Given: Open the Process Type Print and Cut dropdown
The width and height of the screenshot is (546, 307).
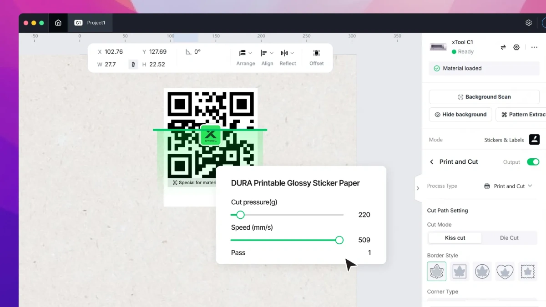Looking at the screenshot, I should [508, 186].
